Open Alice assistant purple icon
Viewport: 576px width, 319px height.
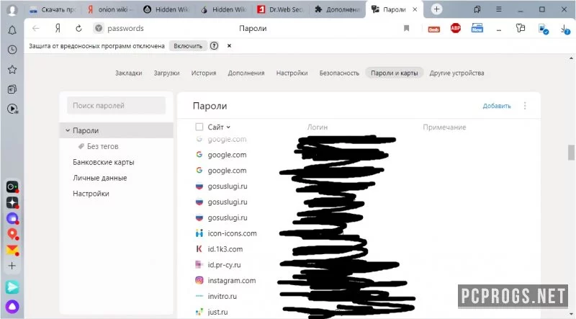[x=12, y=307]
